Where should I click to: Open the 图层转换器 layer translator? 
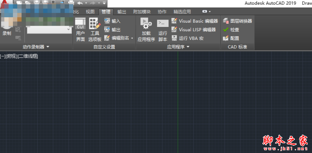(238, 21)
